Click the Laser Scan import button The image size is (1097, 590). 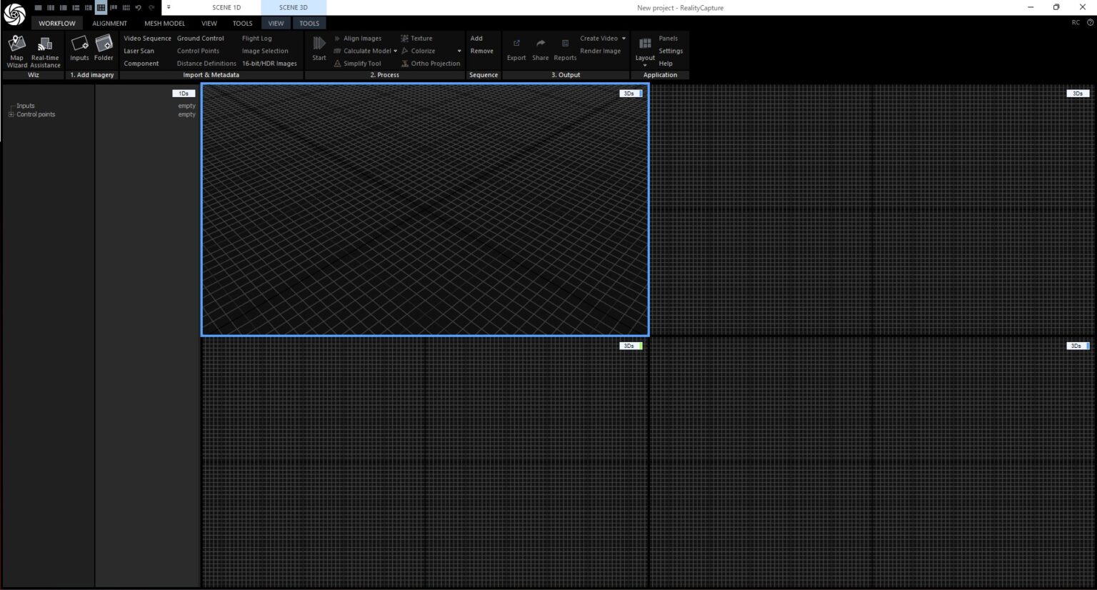(139, 51)
